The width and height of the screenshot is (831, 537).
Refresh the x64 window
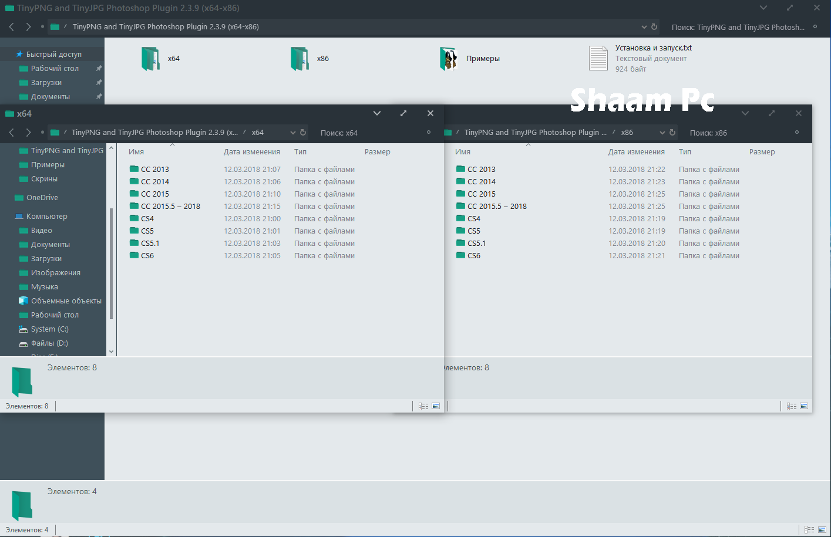click(x=303, y=133)
